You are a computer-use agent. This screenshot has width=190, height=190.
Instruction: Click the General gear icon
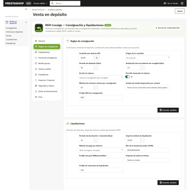(x=36, y=41)
